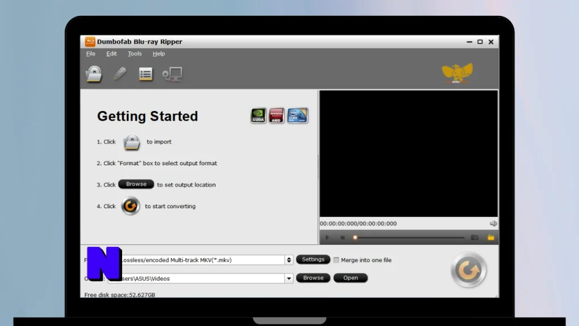Expand the Format dropdown arrows
This screenshot has width=579, height=326.
coord(289,260)
